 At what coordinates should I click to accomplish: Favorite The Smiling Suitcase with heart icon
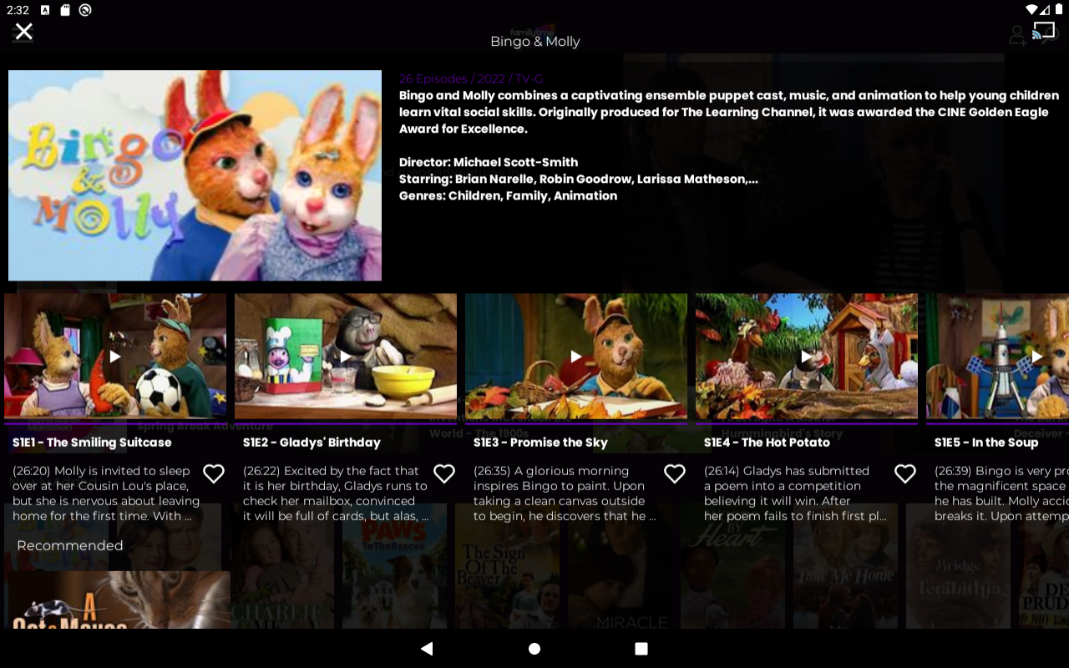tap(214, 474)
